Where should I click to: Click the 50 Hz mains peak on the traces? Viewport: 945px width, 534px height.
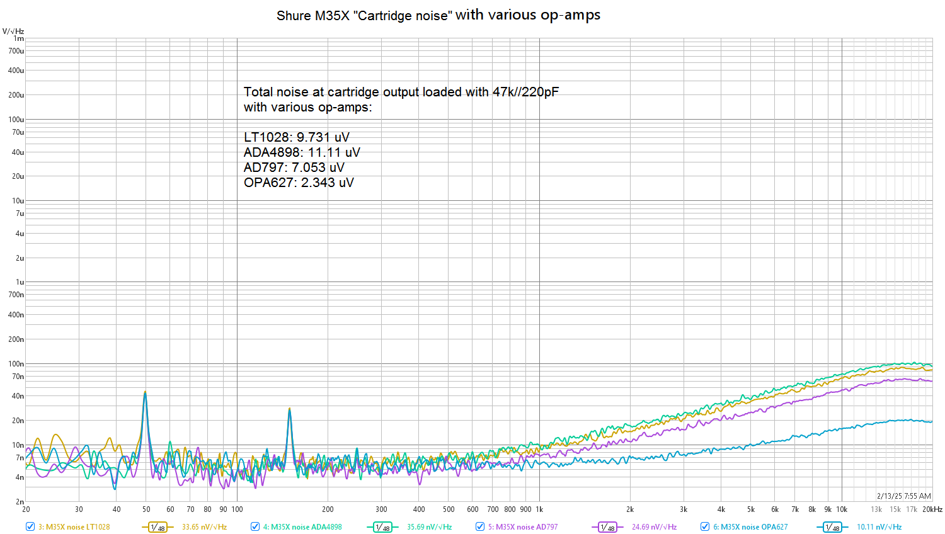[146, 394]
